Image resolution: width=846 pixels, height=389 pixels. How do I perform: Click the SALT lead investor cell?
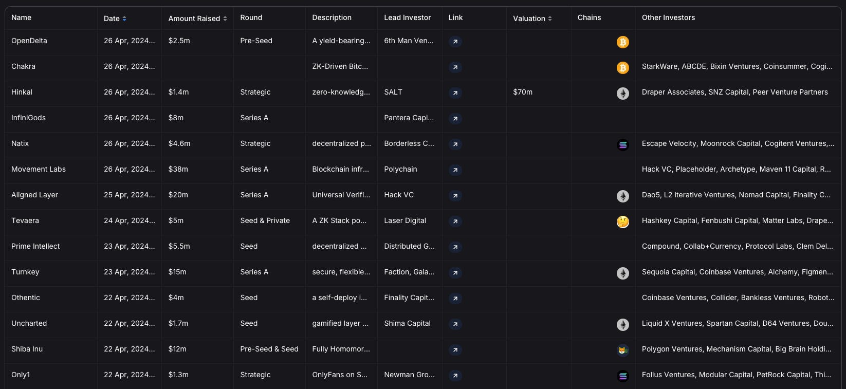pos(393,92)
